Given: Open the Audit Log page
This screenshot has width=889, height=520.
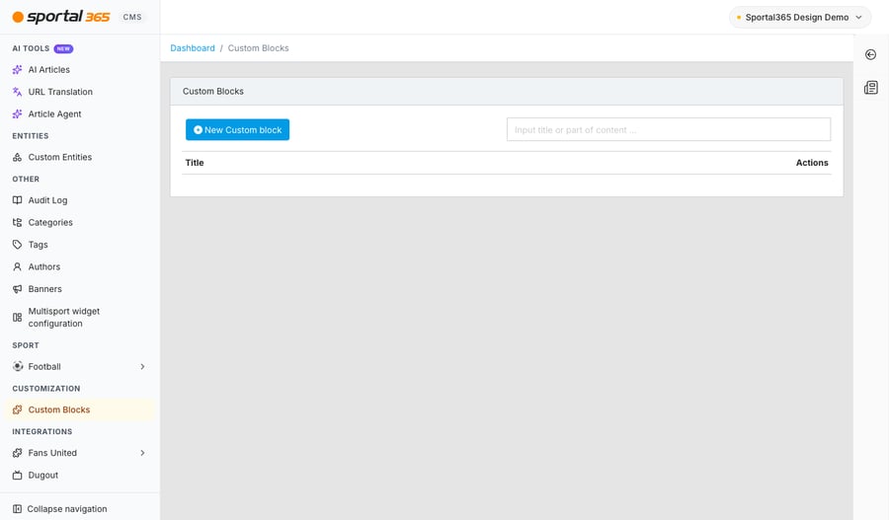Looking at the screenshot, I should (80, 200).
